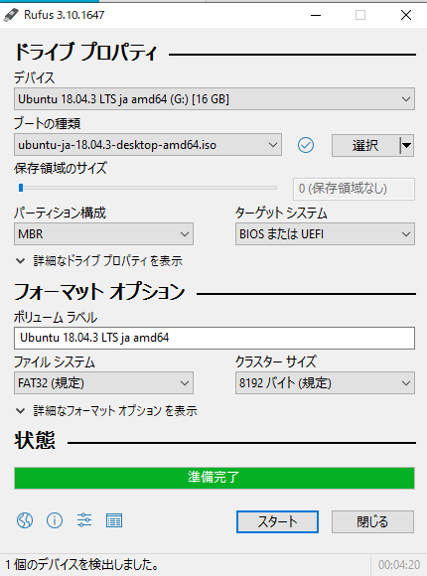Open the ターゲット システム dropdown

click(325, 233)
